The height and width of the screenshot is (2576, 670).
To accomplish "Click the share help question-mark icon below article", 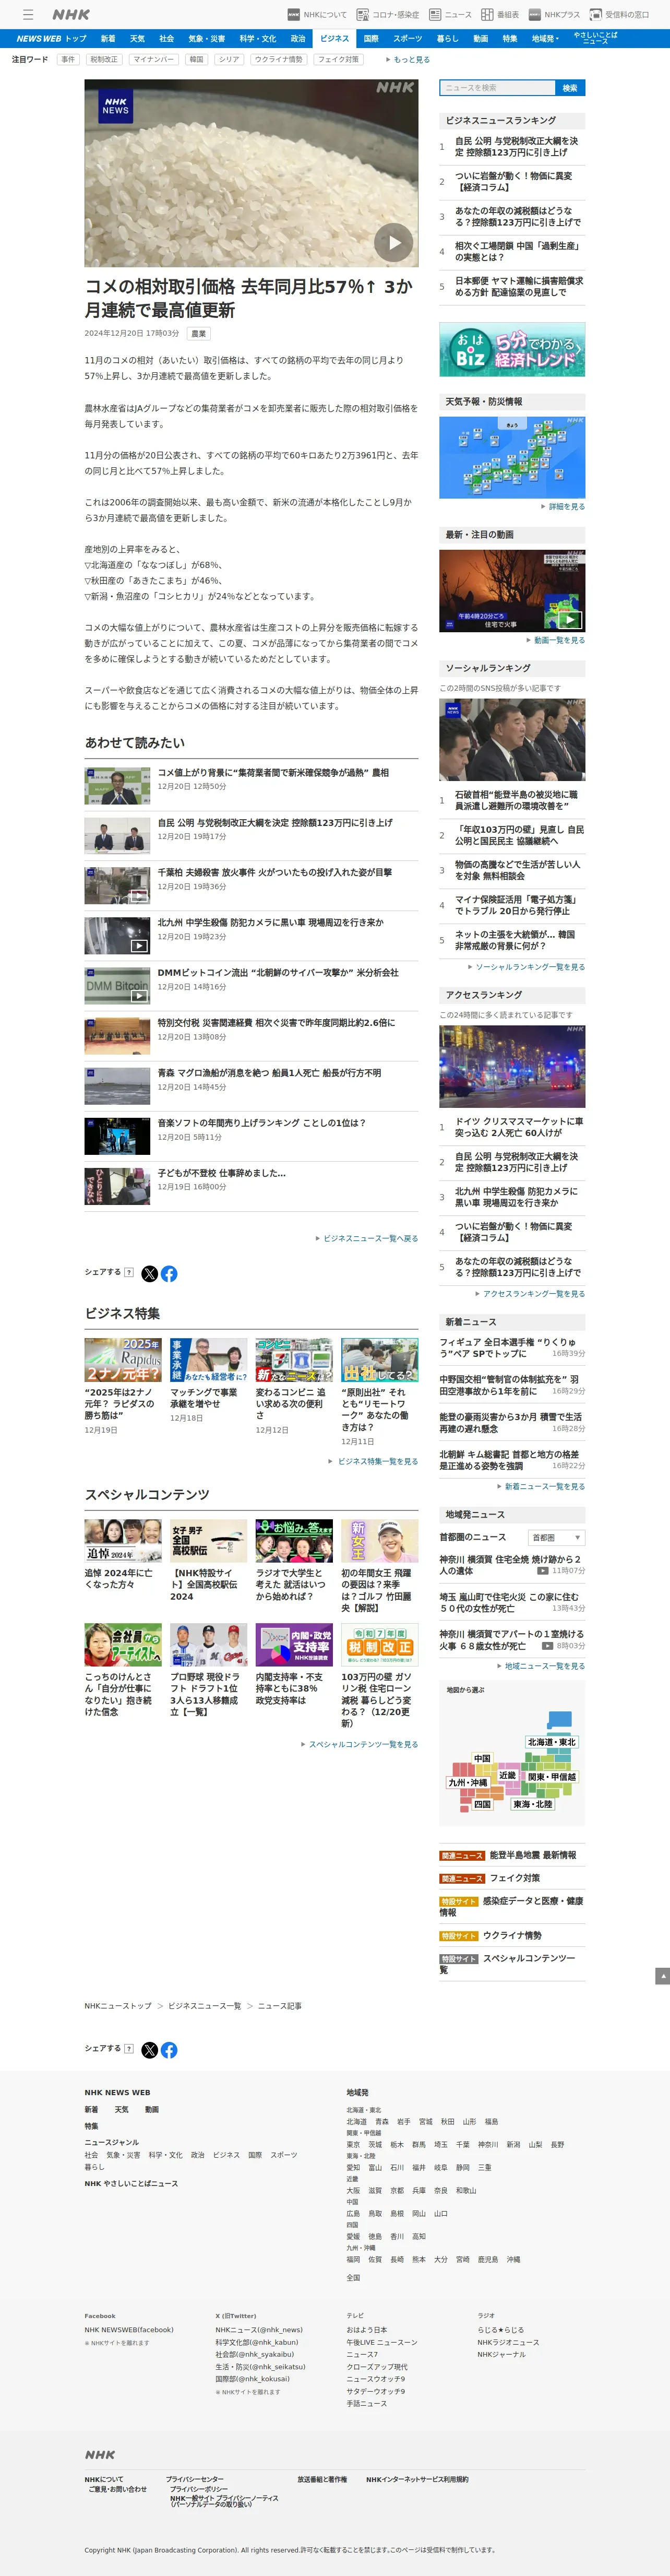I will point(129,1272).
